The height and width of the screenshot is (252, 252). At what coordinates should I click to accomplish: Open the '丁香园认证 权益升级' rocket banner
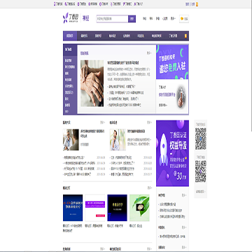[172, 153]
